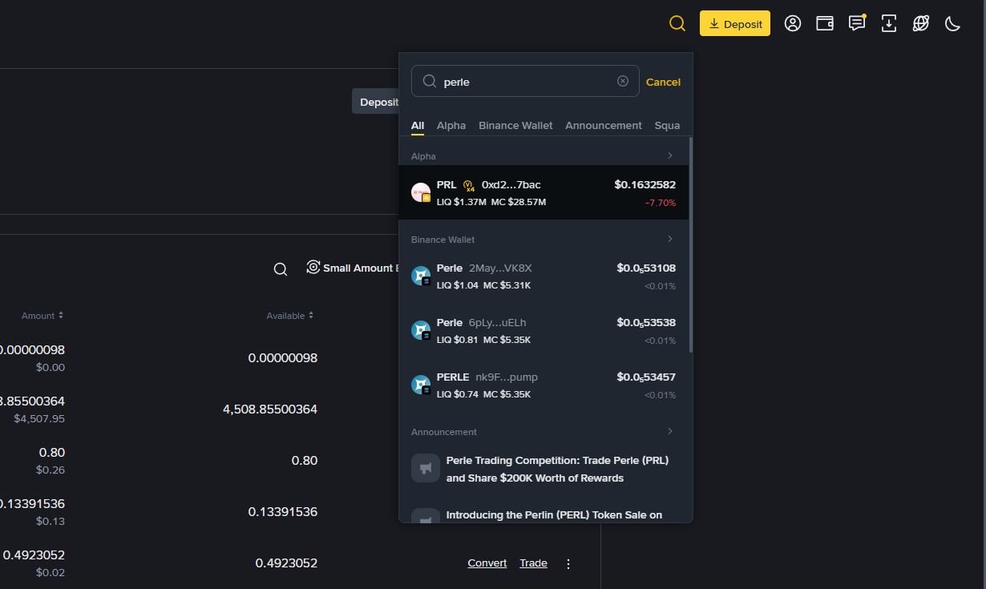This screenshot has height=589, width=986.
Task: Click the 0.13391536 available value
Action: (x=283, y=512)
